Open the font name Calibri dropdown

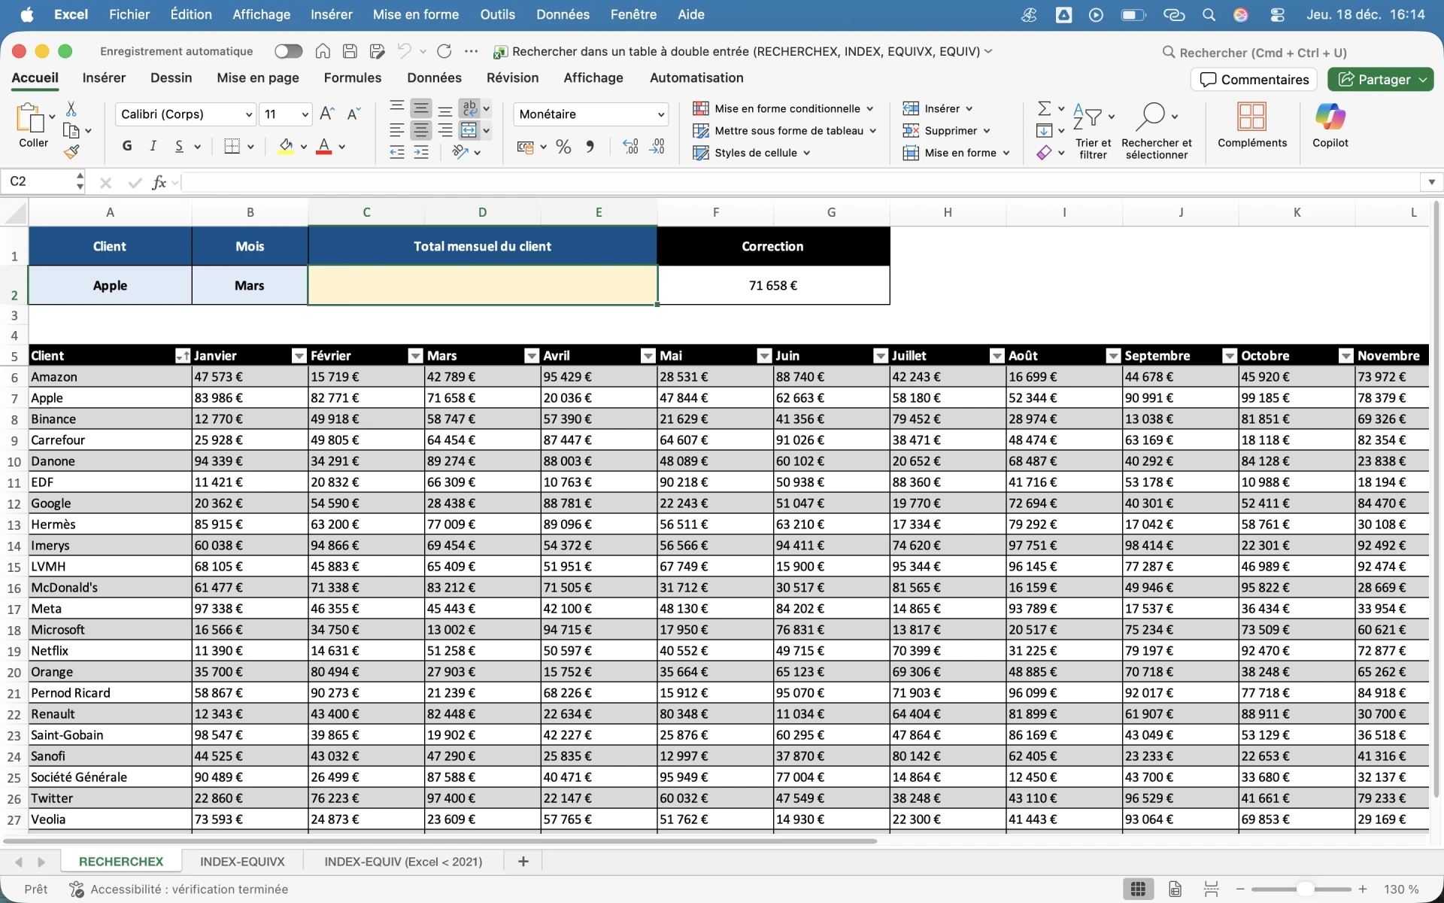248,114
